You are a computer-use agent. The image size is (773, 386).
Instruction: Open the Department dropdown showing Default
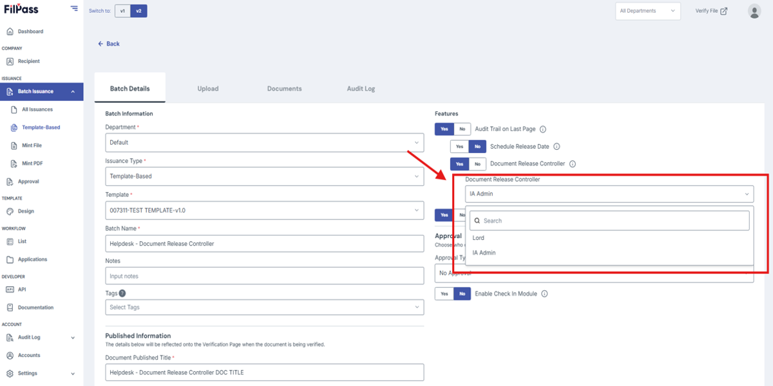point(265,142)
